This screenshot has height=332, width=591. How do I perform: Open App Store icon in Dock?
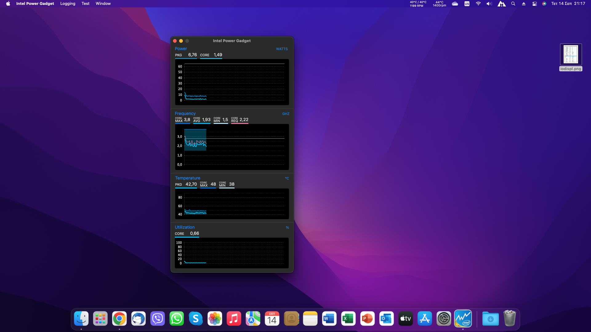coord(425,319)
